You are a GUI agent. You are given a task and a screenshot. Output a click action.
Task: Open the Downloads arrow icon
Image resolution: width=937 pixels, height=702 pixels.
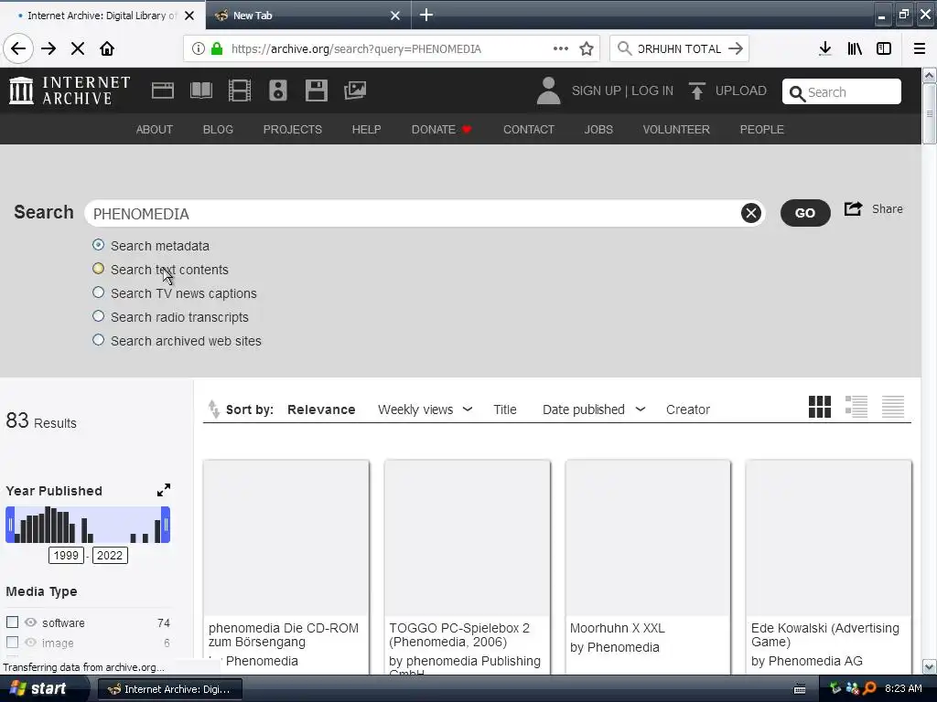click(x=825, y=48)
